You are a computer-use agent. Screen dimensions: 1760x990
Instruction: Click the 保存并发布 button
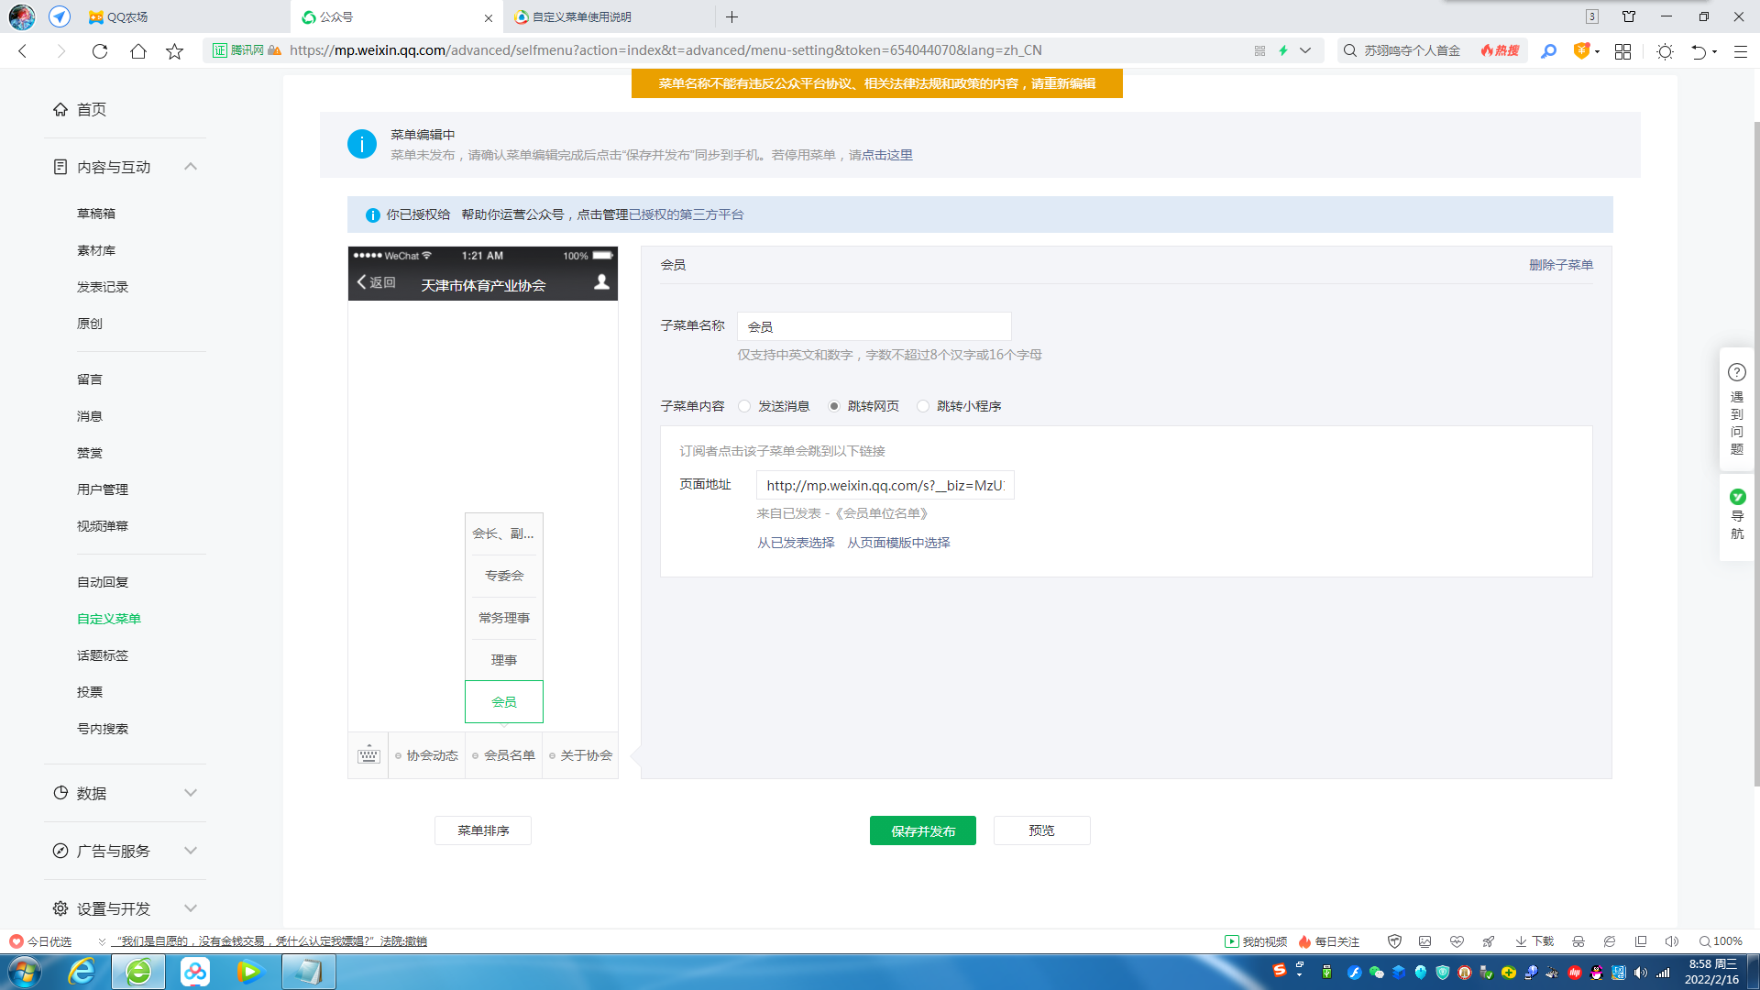click(922, 830)
